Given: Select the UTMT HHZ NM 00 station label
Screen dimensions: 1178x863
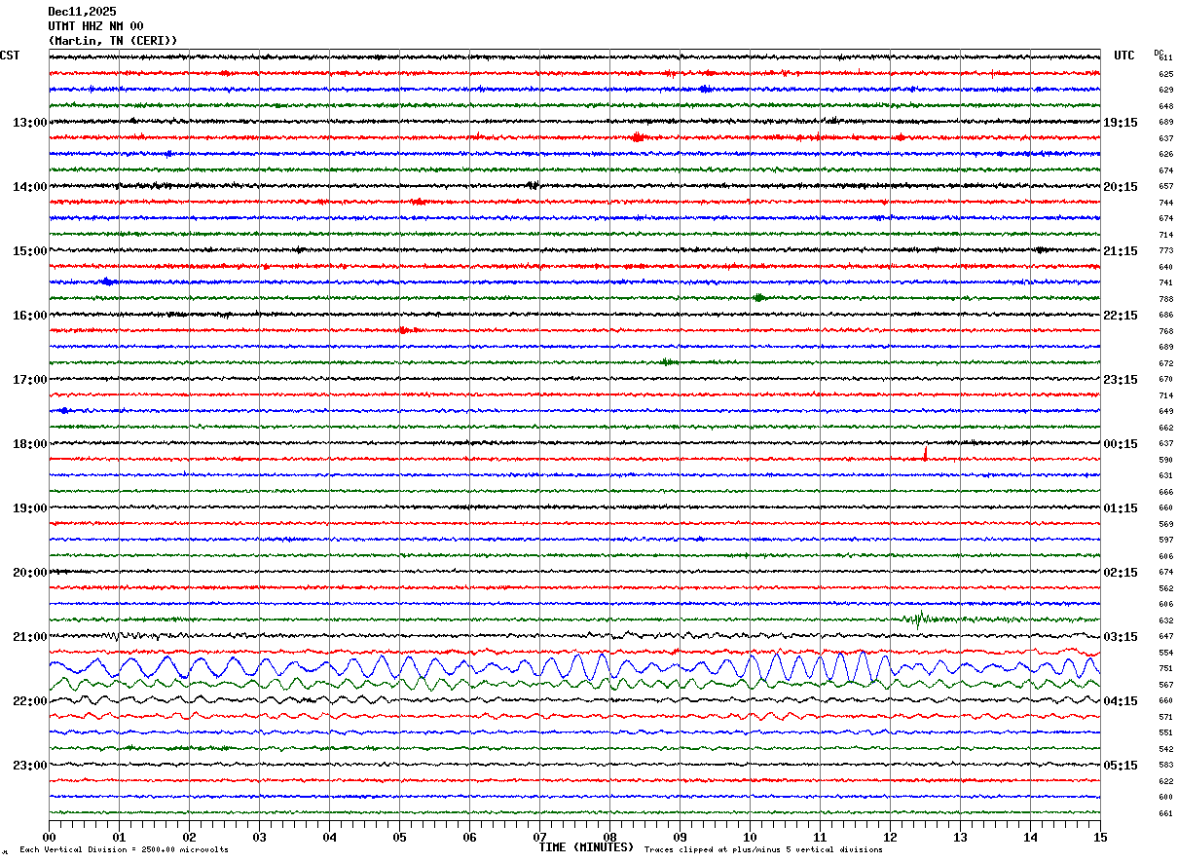Looking at the screenshot, I should tap(95, 26).
